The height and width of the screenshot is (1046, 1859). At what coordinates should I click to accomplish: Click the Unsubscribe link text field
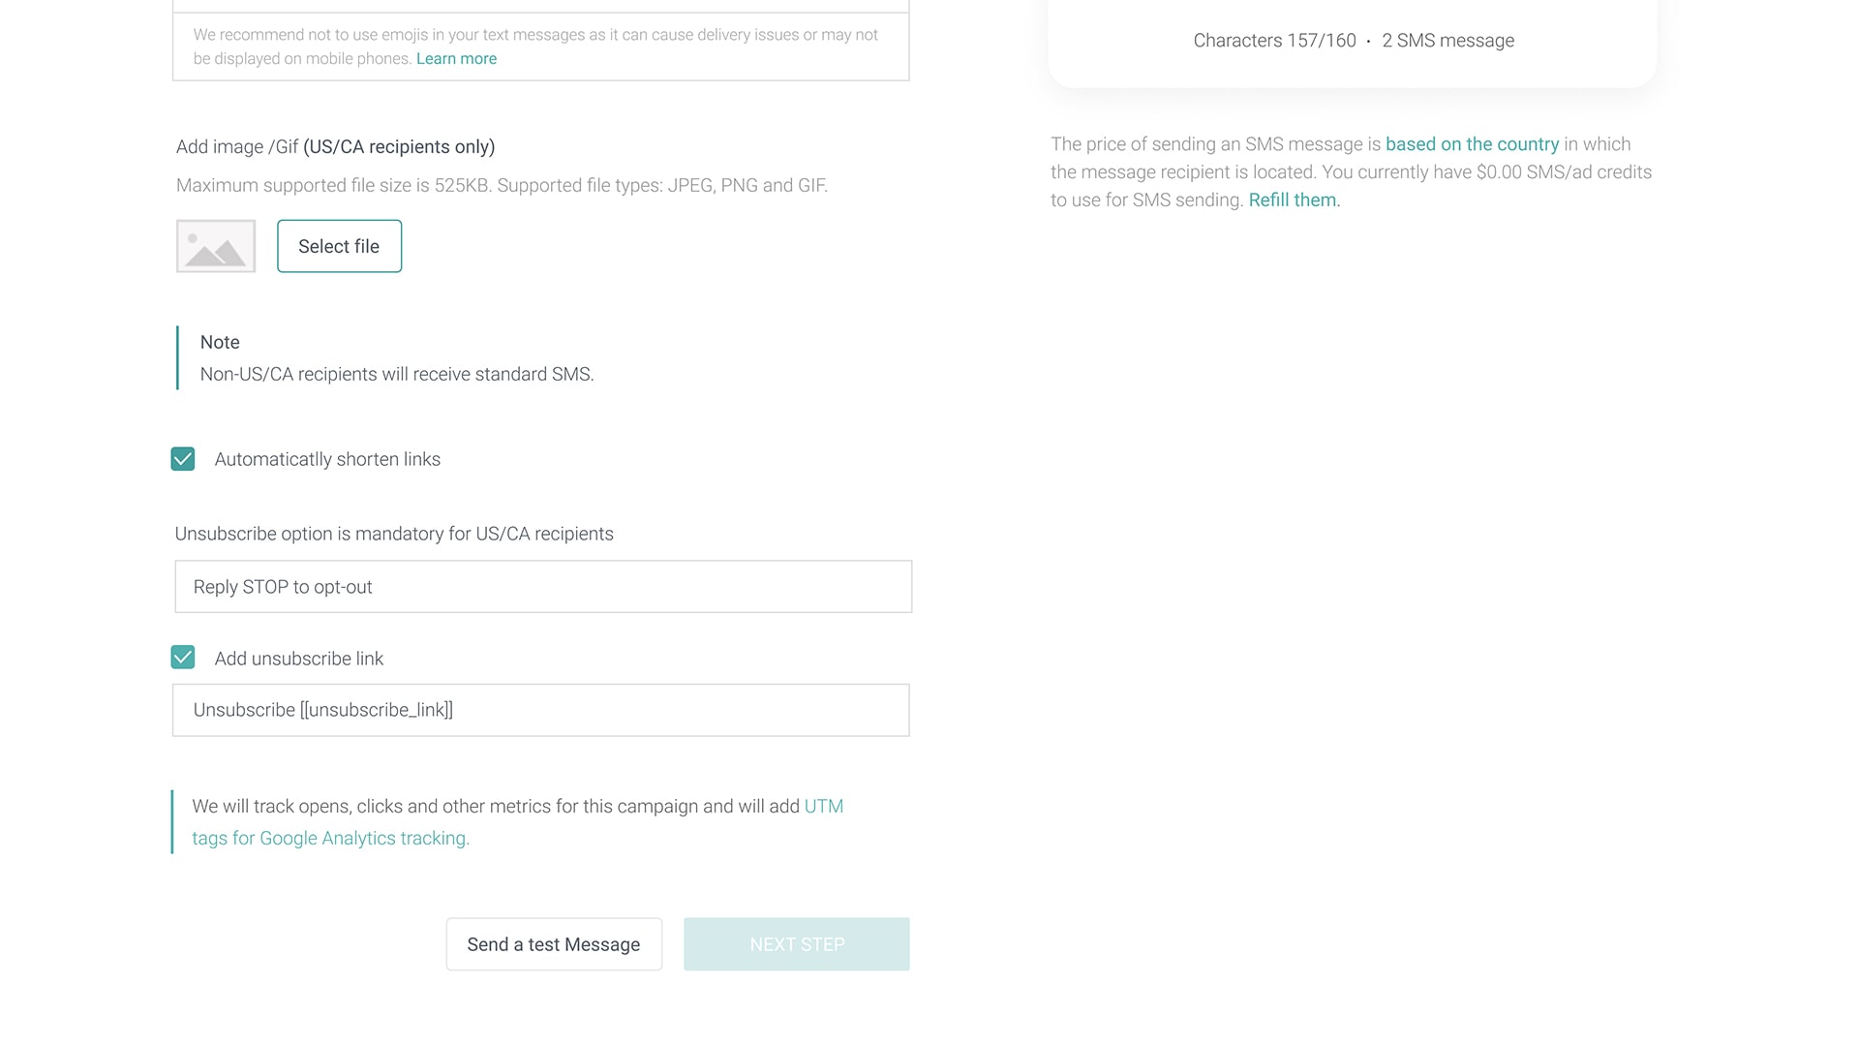[x=541, y=710]
